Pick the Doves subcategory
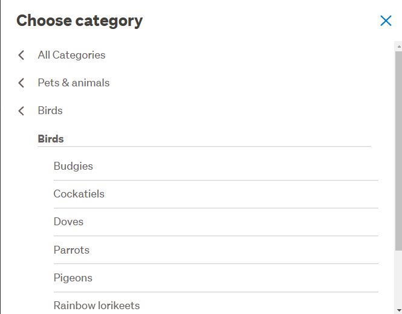Image resolution: width=402 pixels, height=314 pixels. click(x=68, y=222)
